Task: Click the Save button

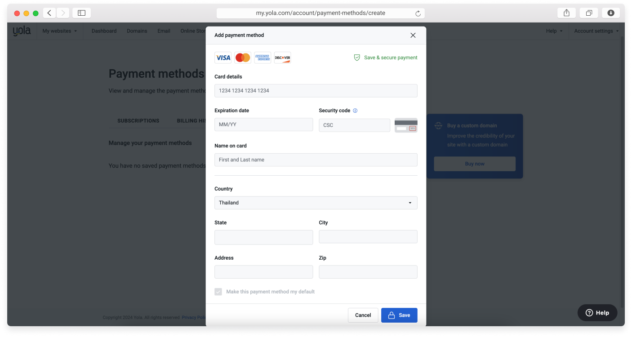Action: [399, 315]
